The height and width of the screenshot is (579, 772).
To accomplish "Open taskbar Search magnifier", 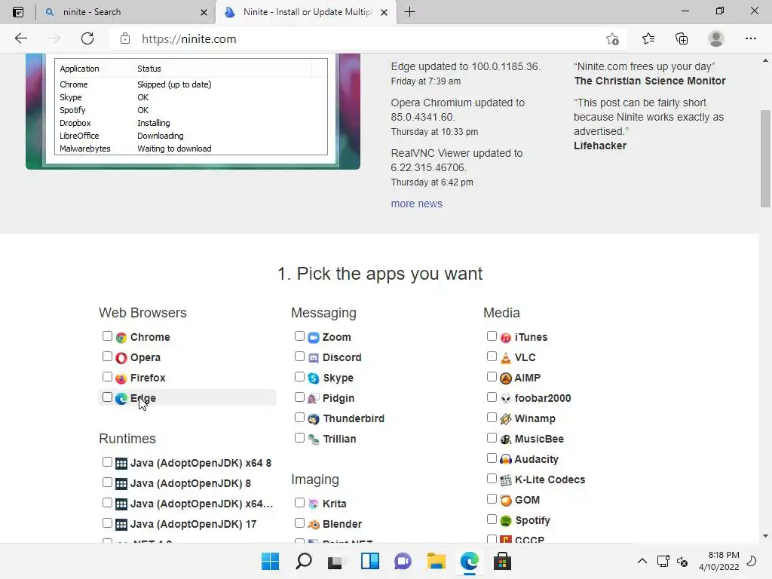I will click(304, 561).
